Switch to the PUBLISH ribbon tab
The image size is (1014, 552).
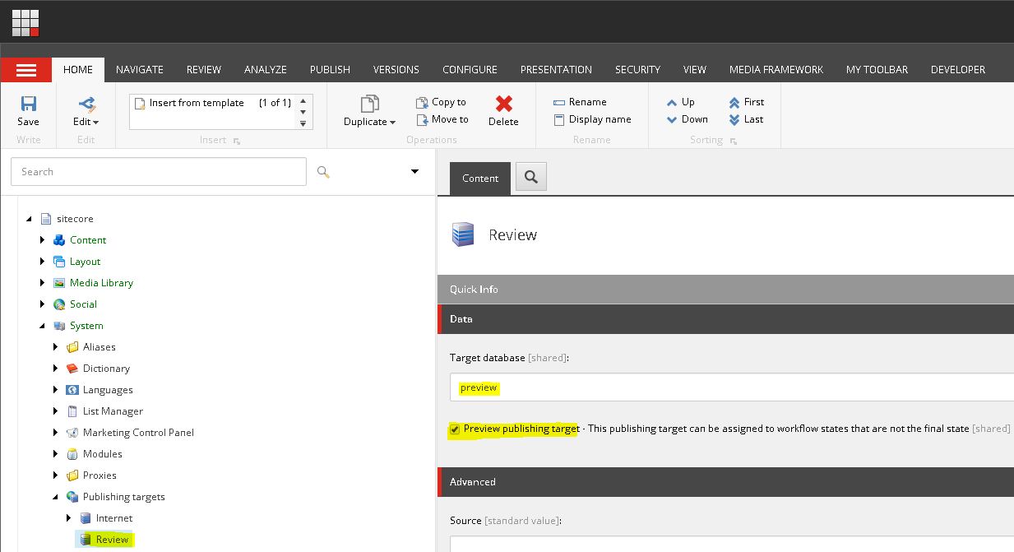[x=330, y=70]
